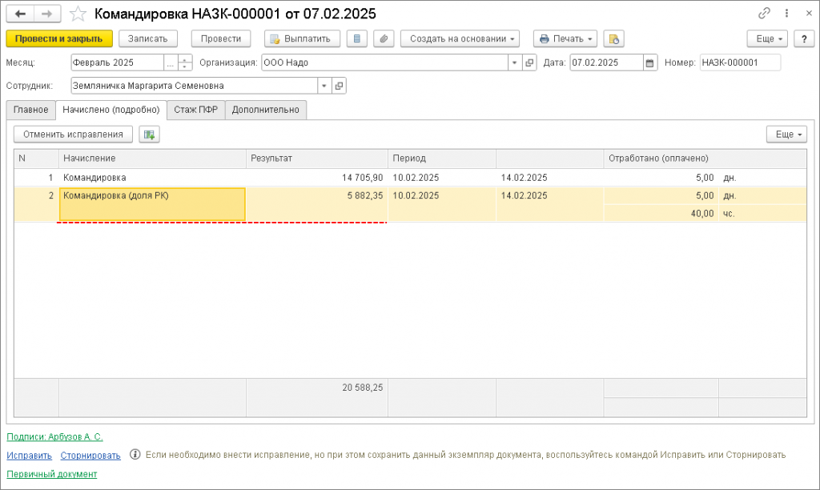Click the back navigation arrow
Viewport: 820px width, 490px height.
[20, 14]
